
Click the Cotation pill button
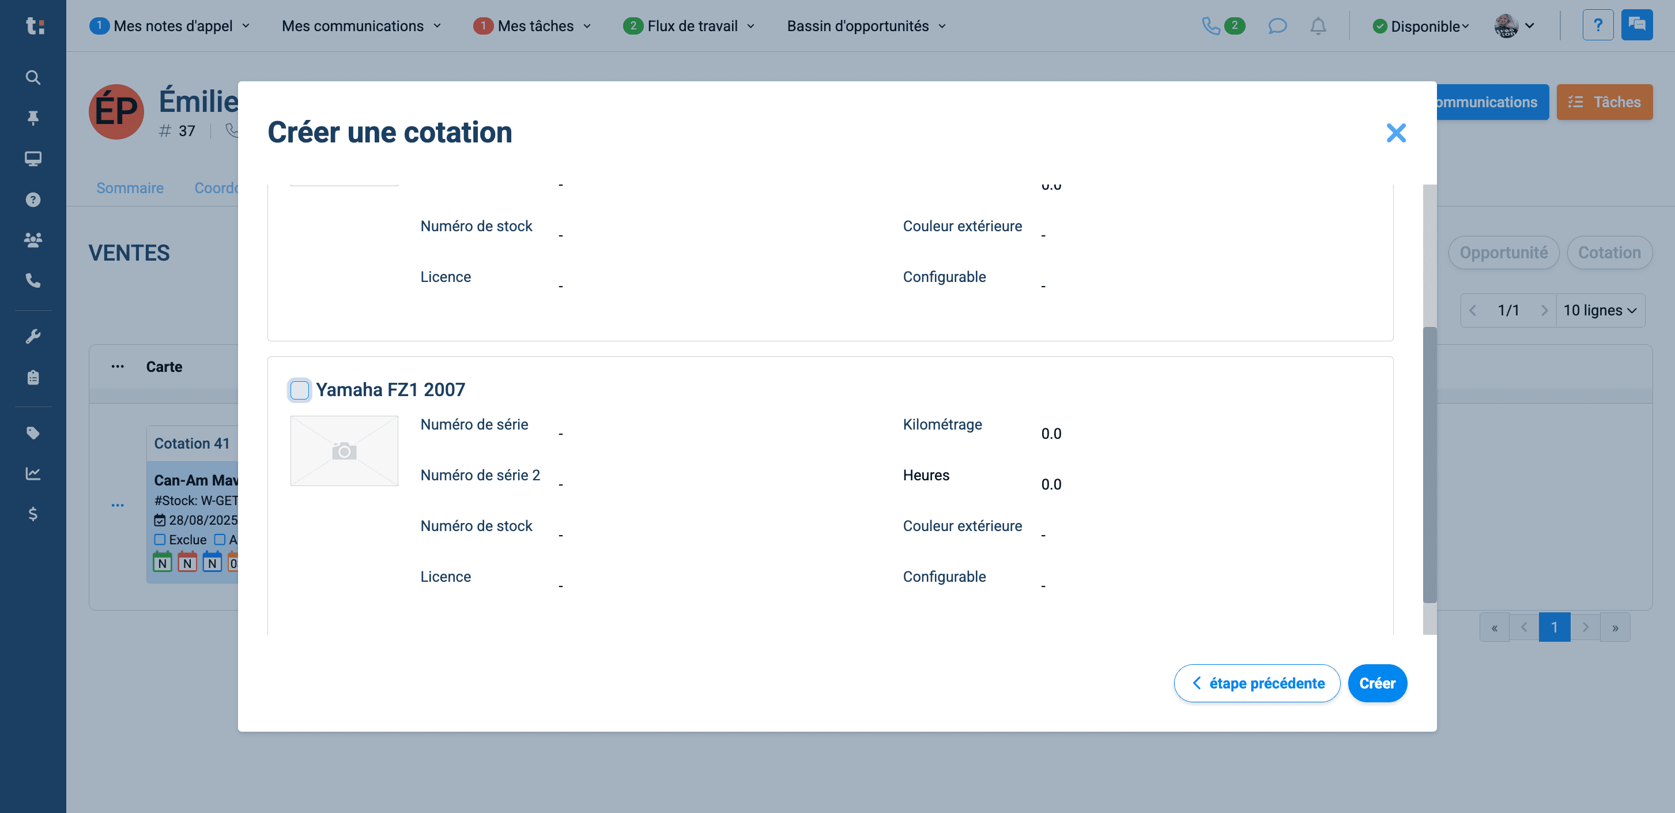1609,253
